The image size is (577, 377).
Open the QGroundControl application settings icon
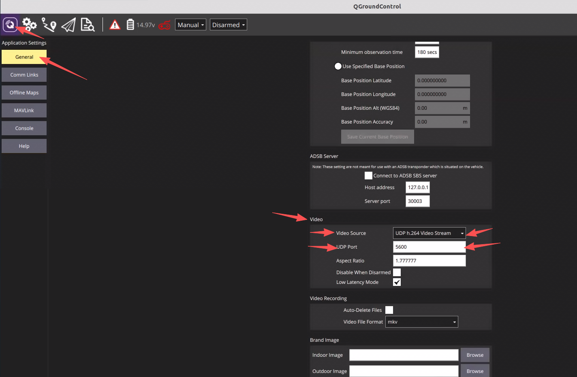point(10,25)
